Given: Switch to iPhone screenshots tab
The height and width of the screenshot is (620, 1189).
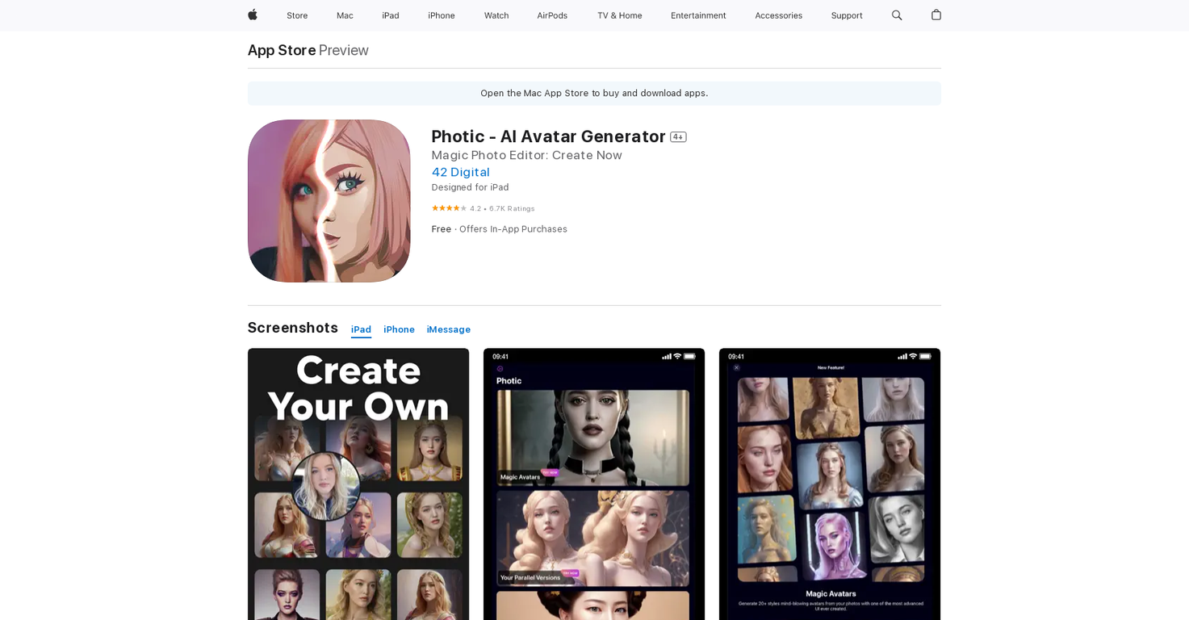Looking at the screenshot, I should coord(399,329).
